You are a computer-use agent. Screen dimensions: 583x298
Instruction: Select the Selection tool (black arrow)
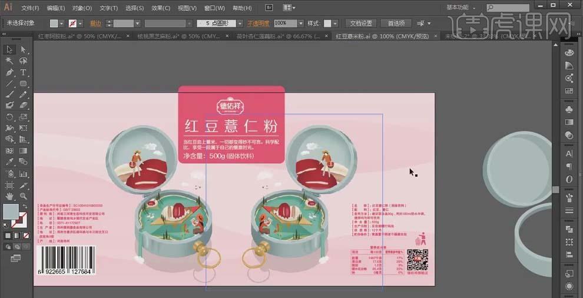coord(9,49)
